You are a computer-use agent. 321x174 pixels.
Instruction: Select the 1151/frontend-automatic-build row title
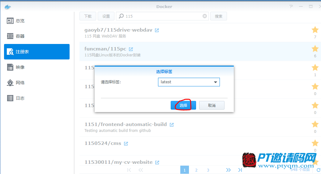pos(126,124)
